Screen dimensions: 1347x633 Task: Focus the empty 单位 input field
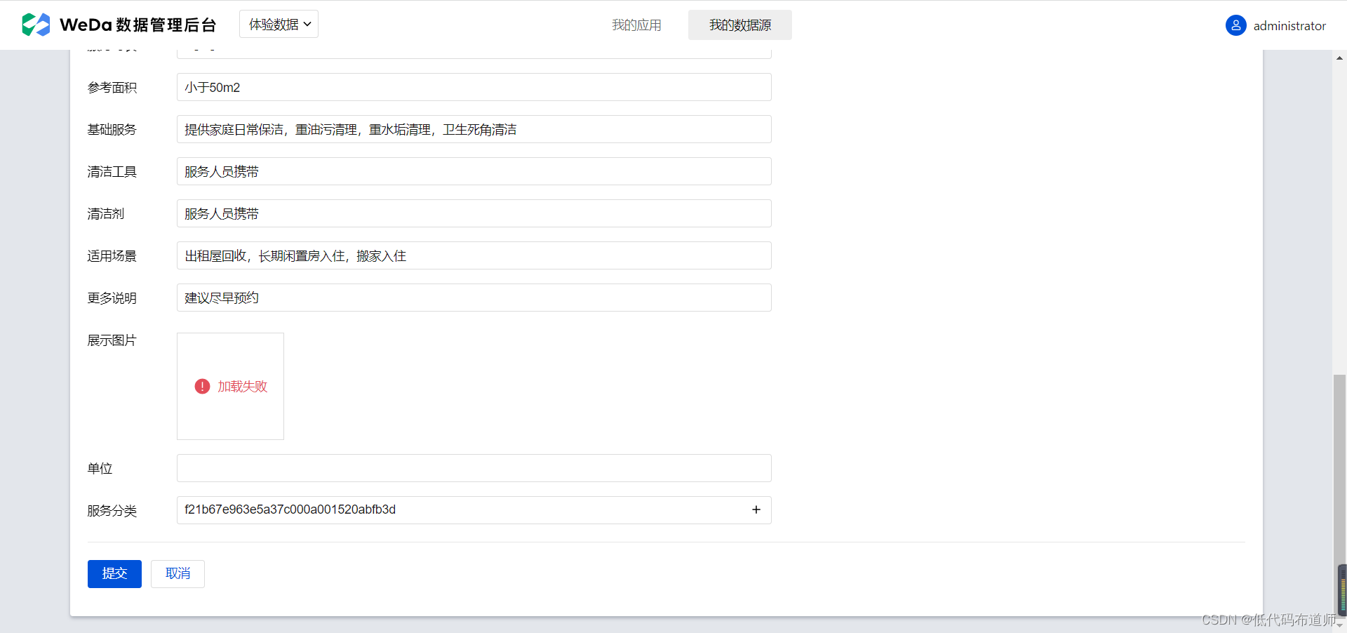474,468
